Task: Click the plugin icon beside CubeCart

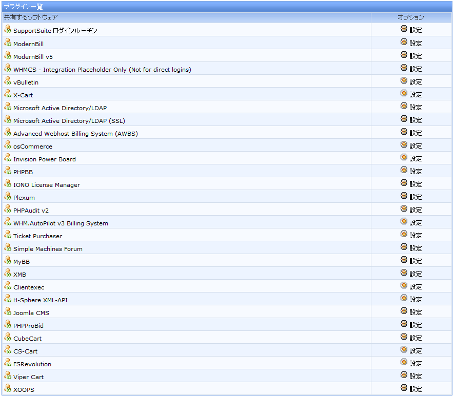Action: 8,337
